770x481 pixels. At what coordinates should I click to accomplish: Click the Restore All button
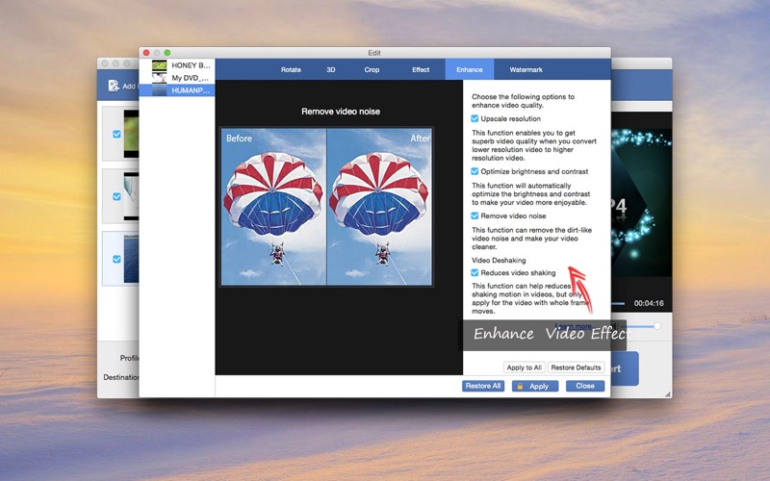coord(483,386)
